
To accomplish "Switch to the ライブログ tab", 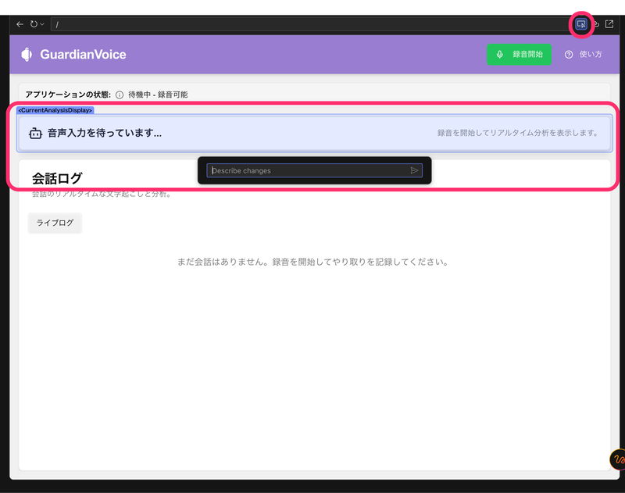I will [55, 223].
